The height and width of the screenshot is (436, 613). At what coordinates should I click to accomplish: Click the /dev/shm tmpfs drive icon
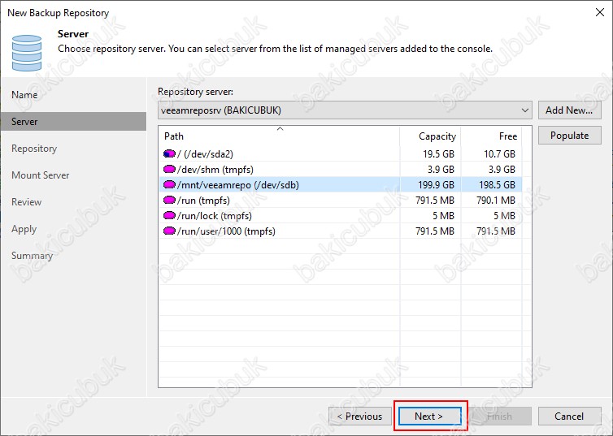coord(169,169)
